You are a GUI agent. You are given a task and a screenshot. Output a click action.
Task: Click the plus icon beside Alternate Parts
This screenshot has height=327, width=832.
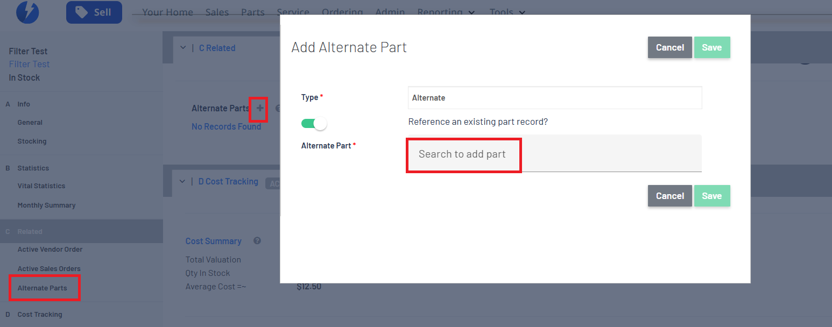[x=260, y=108]
